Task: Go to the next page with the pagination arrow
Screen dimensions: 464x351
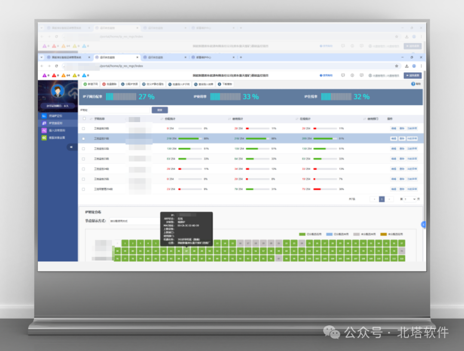Action: pyautogui.click(x=389, y=199)
